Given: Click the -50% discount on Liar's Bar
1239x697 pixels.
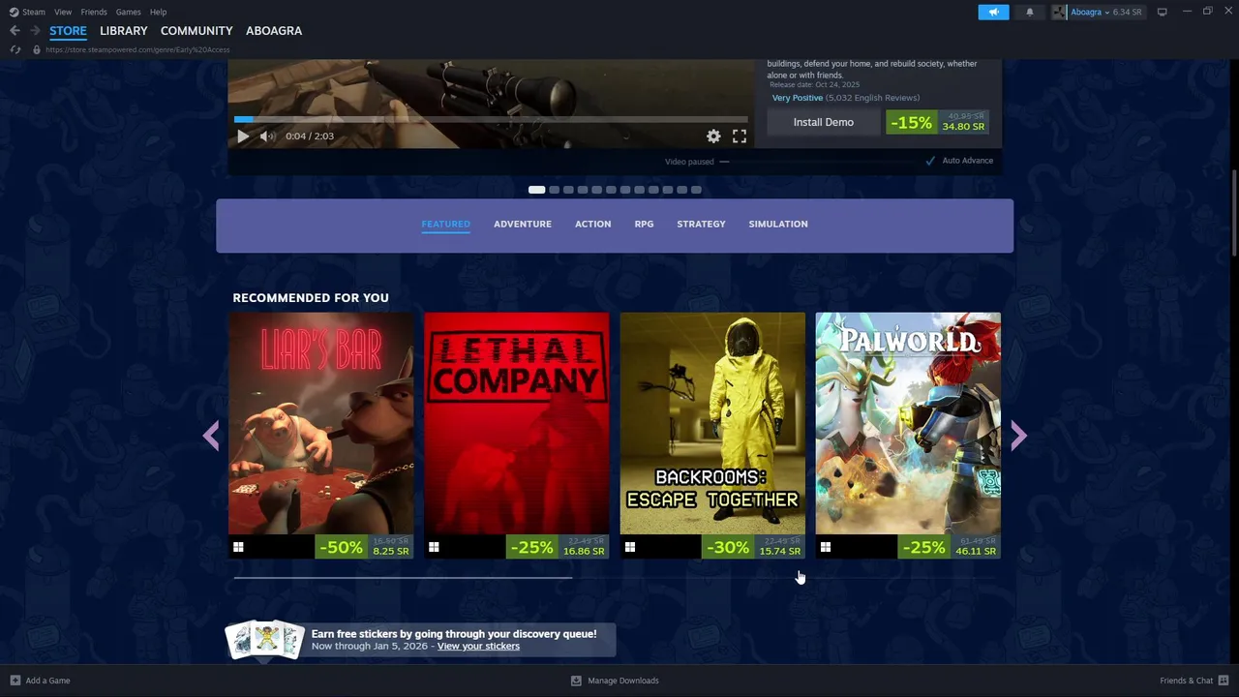Looking at the screenshot, I should point(341,547).
